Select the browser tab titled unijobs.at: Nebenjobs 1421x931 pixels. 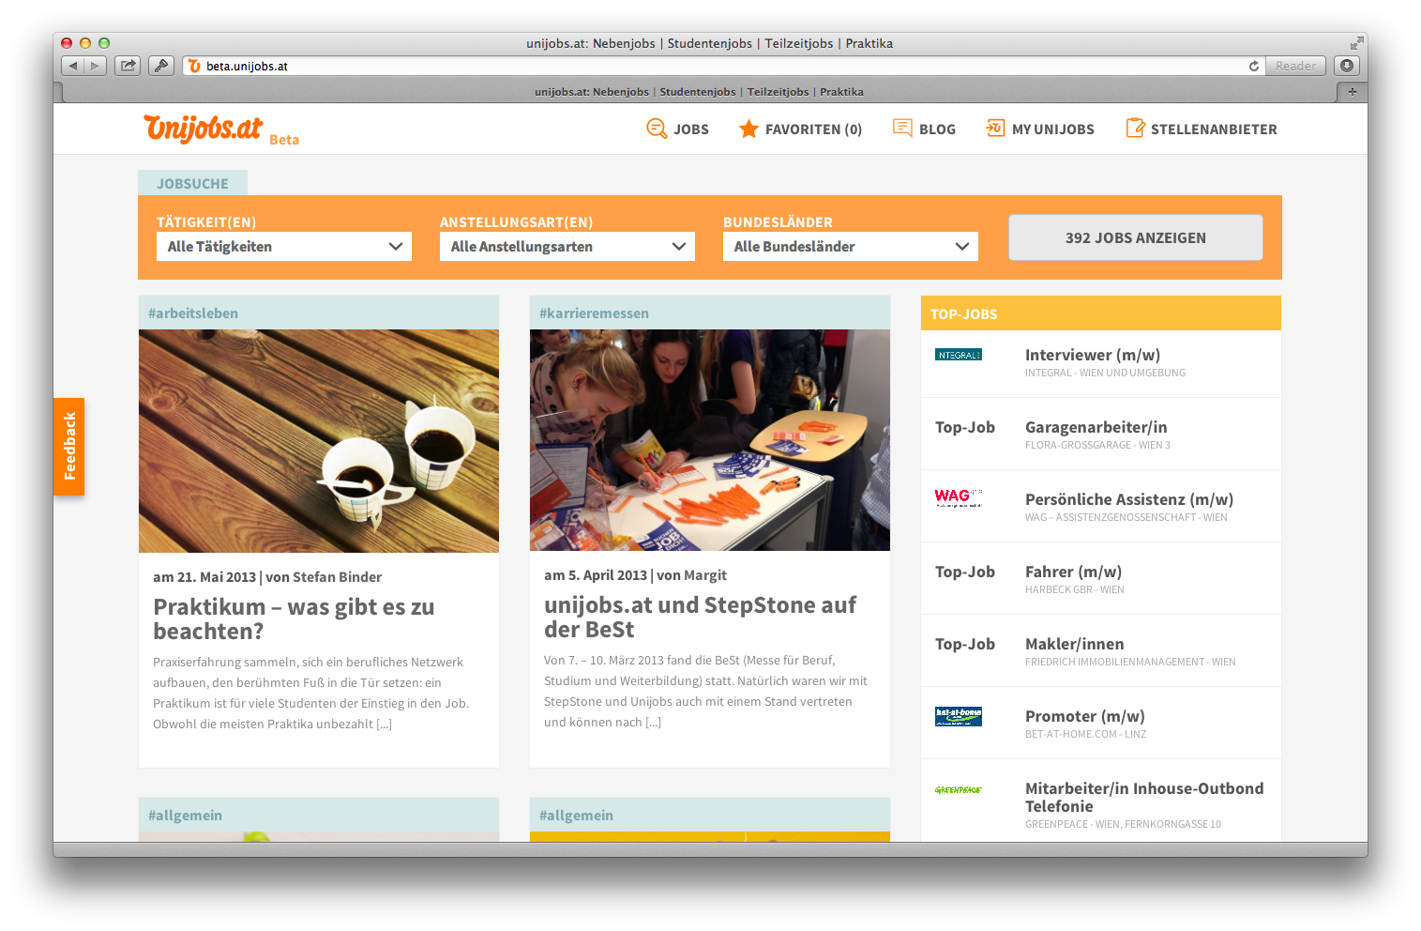(699, 92)
